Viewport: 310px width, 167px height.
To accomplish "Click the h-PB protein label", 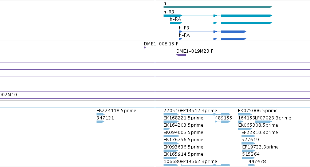I will pyautogui.click(x=184, y=28).
